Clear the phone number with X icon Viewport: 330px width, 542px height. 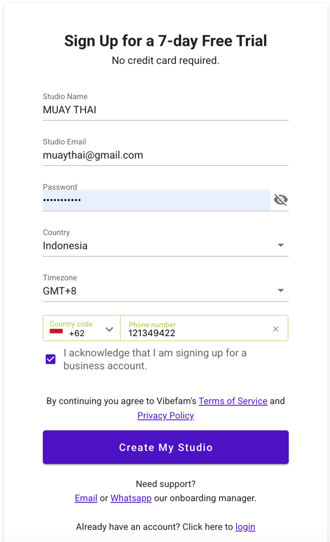[x=276, y=329]
